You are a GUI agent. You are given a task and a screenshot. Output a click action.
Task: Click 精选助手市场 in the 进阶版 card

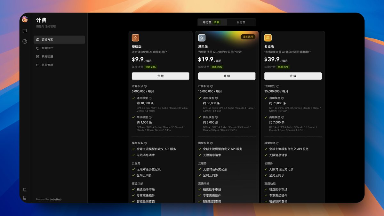pos(212,189)
